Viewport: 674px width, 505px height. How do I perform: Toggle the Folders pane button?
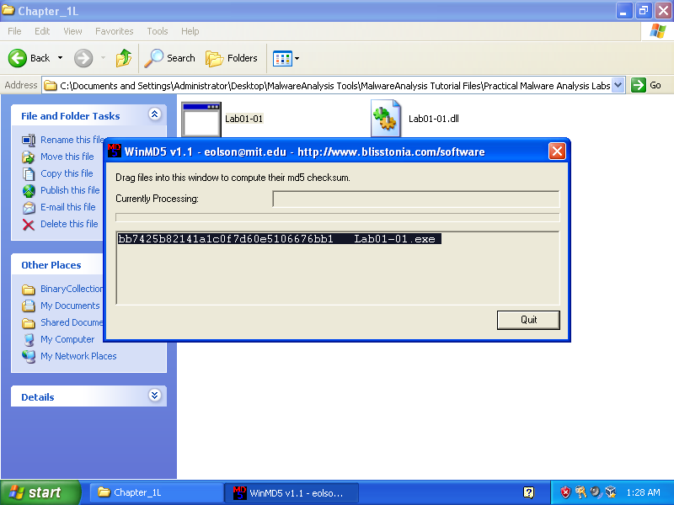(x=233, y=58)
